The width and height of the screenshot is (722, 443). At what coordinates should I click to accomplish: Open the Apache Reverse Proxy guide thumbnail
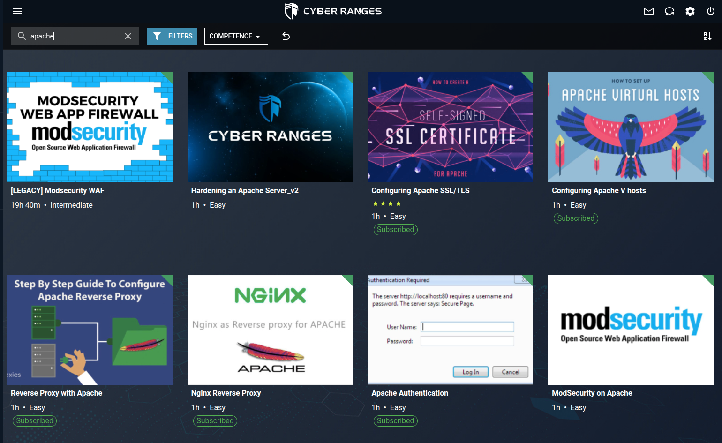coord(90,330)
